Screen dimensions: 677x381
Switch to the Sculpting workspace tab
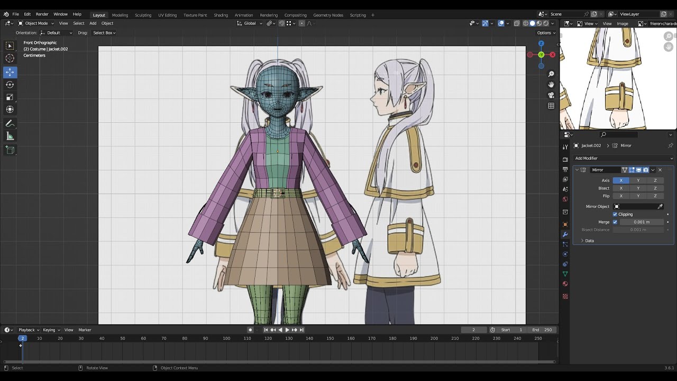[x=143, y=15]
